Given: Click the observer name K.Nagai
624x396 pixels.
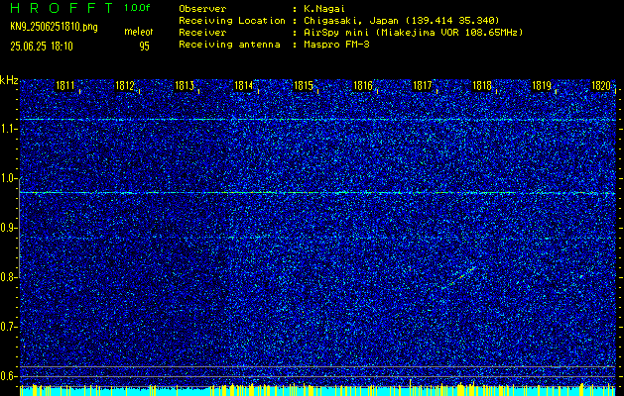Looking at the screenshot, I should (324, 9).
